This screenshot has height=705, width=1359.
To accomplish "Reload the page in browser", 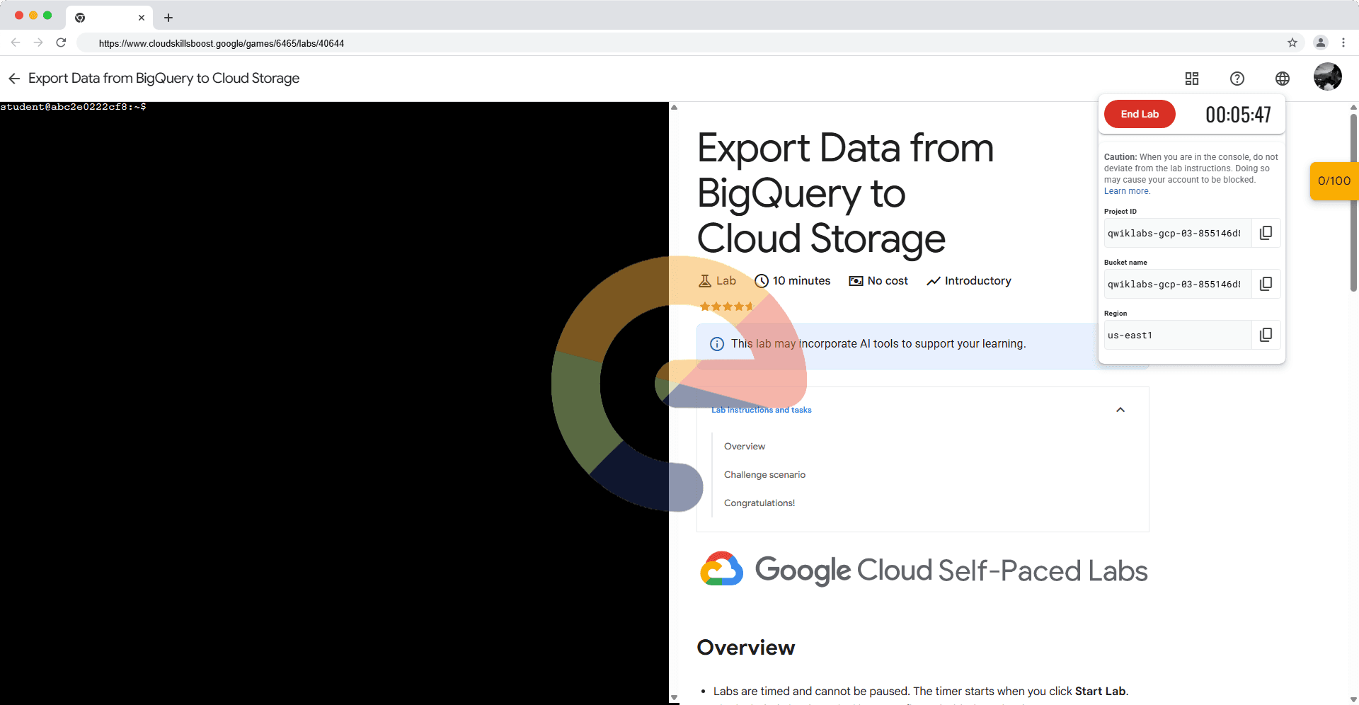I will tap(62, 43).
